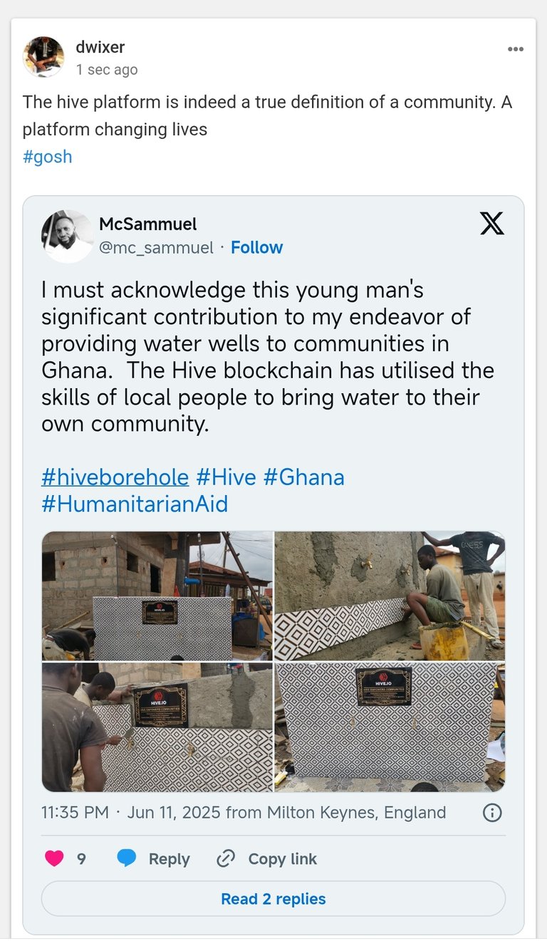Follow mc_sammuel on X
This screenshot has height=941, width=547.
tap(256, 247)
